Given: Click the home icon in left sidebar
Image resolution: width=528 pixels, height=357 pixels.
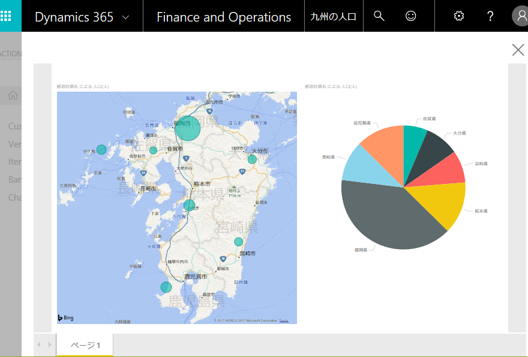Looking at the screenshot, I should coord(13,95).
